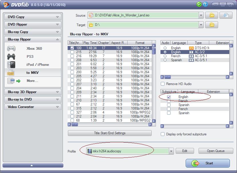Expand DVD Copy section
This screenshot has width=237, height=173.
pyautogui.click(x=33, y=17)
